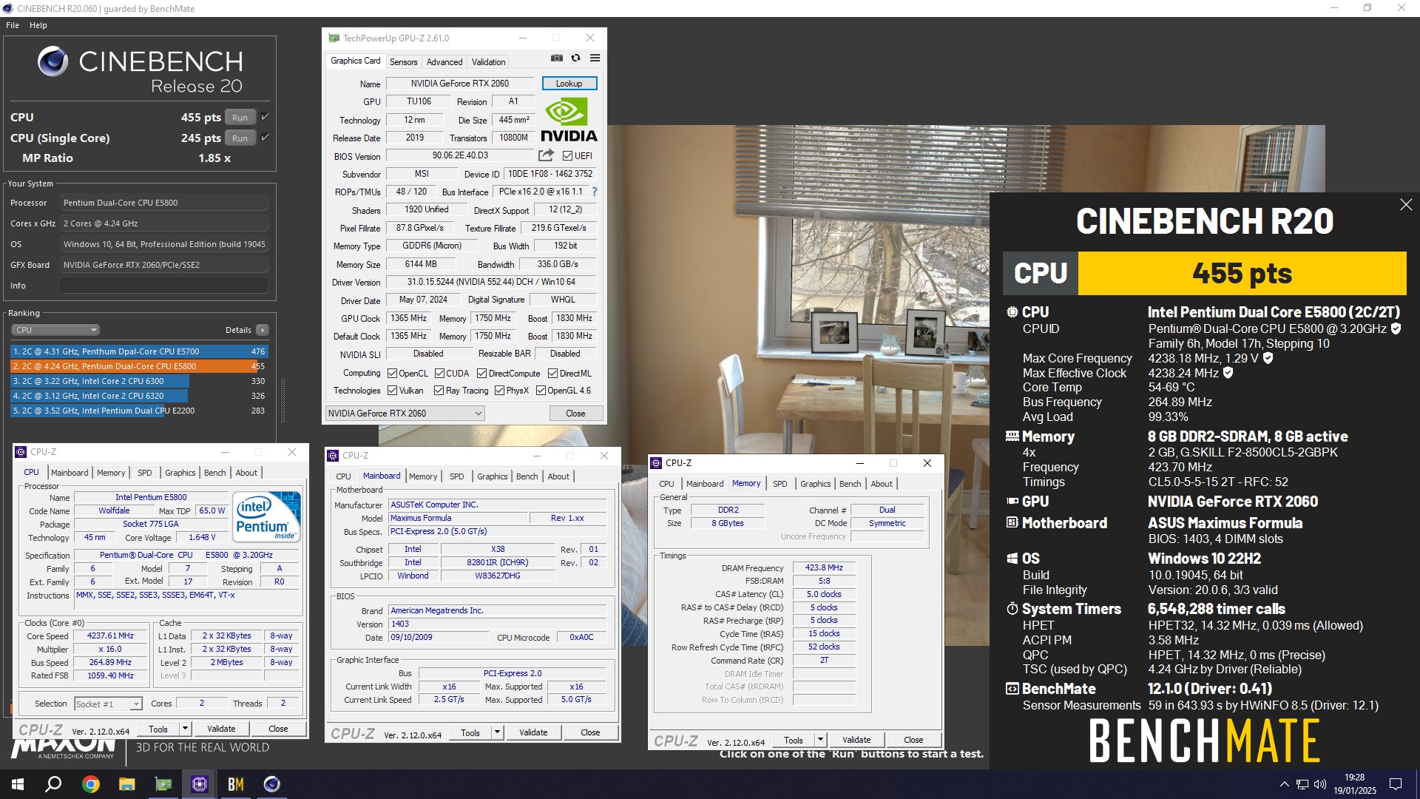Expand Tools dropdown arrow in CPU-Z Memory window

point(820,740)
